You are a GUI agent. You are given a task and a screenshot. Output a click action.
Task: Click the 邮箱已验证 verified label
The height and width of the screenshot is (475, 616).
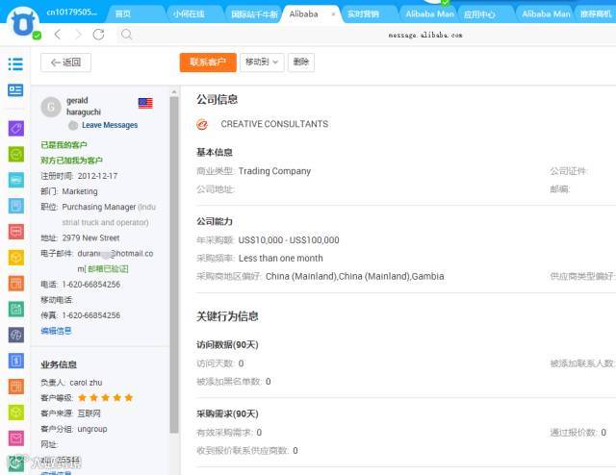coord(108,269)
